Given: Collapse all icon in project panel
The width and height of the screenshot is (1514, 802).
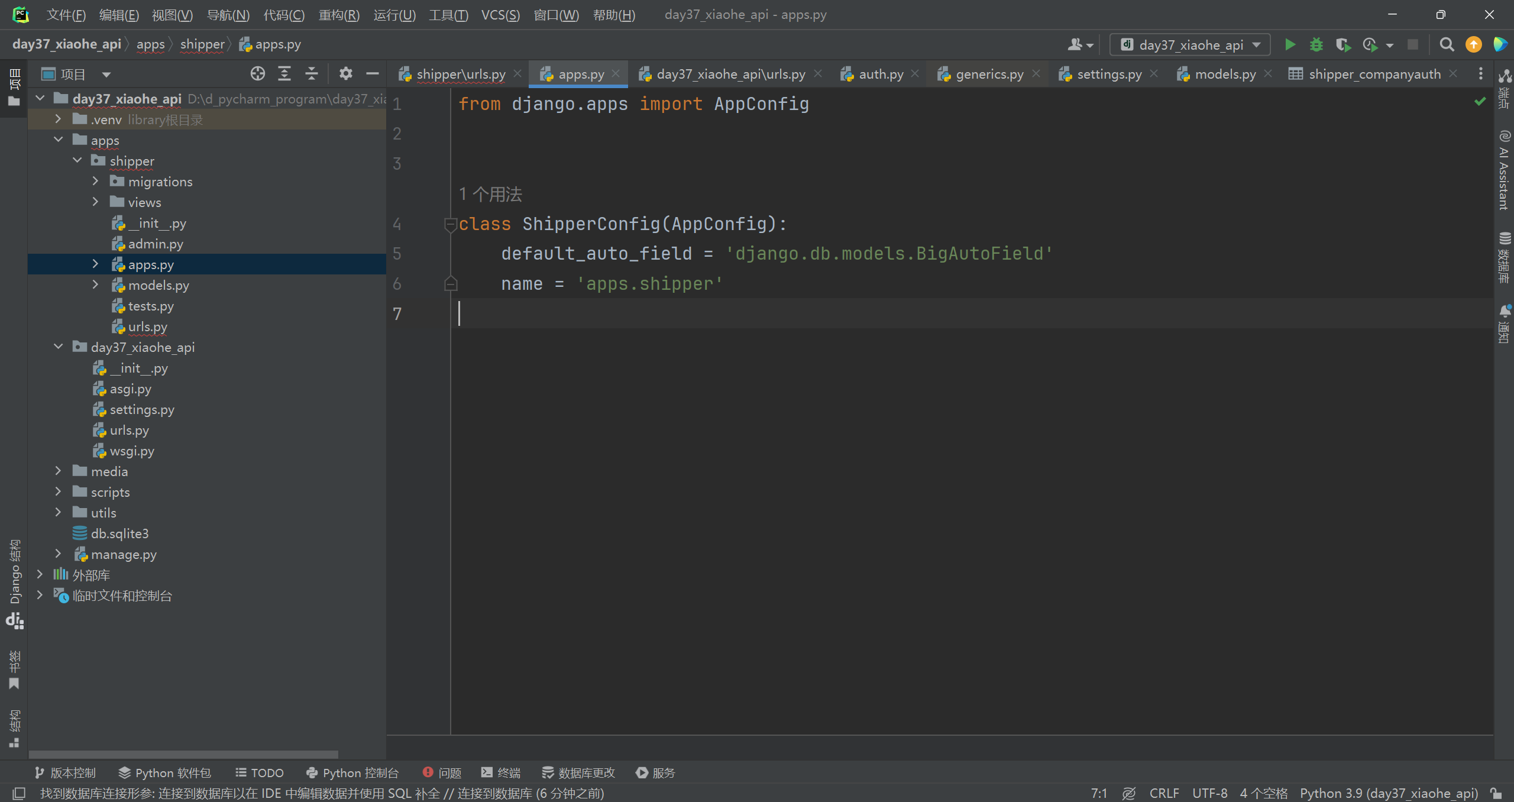Looking at the screenshot, I should coord(312,74).
